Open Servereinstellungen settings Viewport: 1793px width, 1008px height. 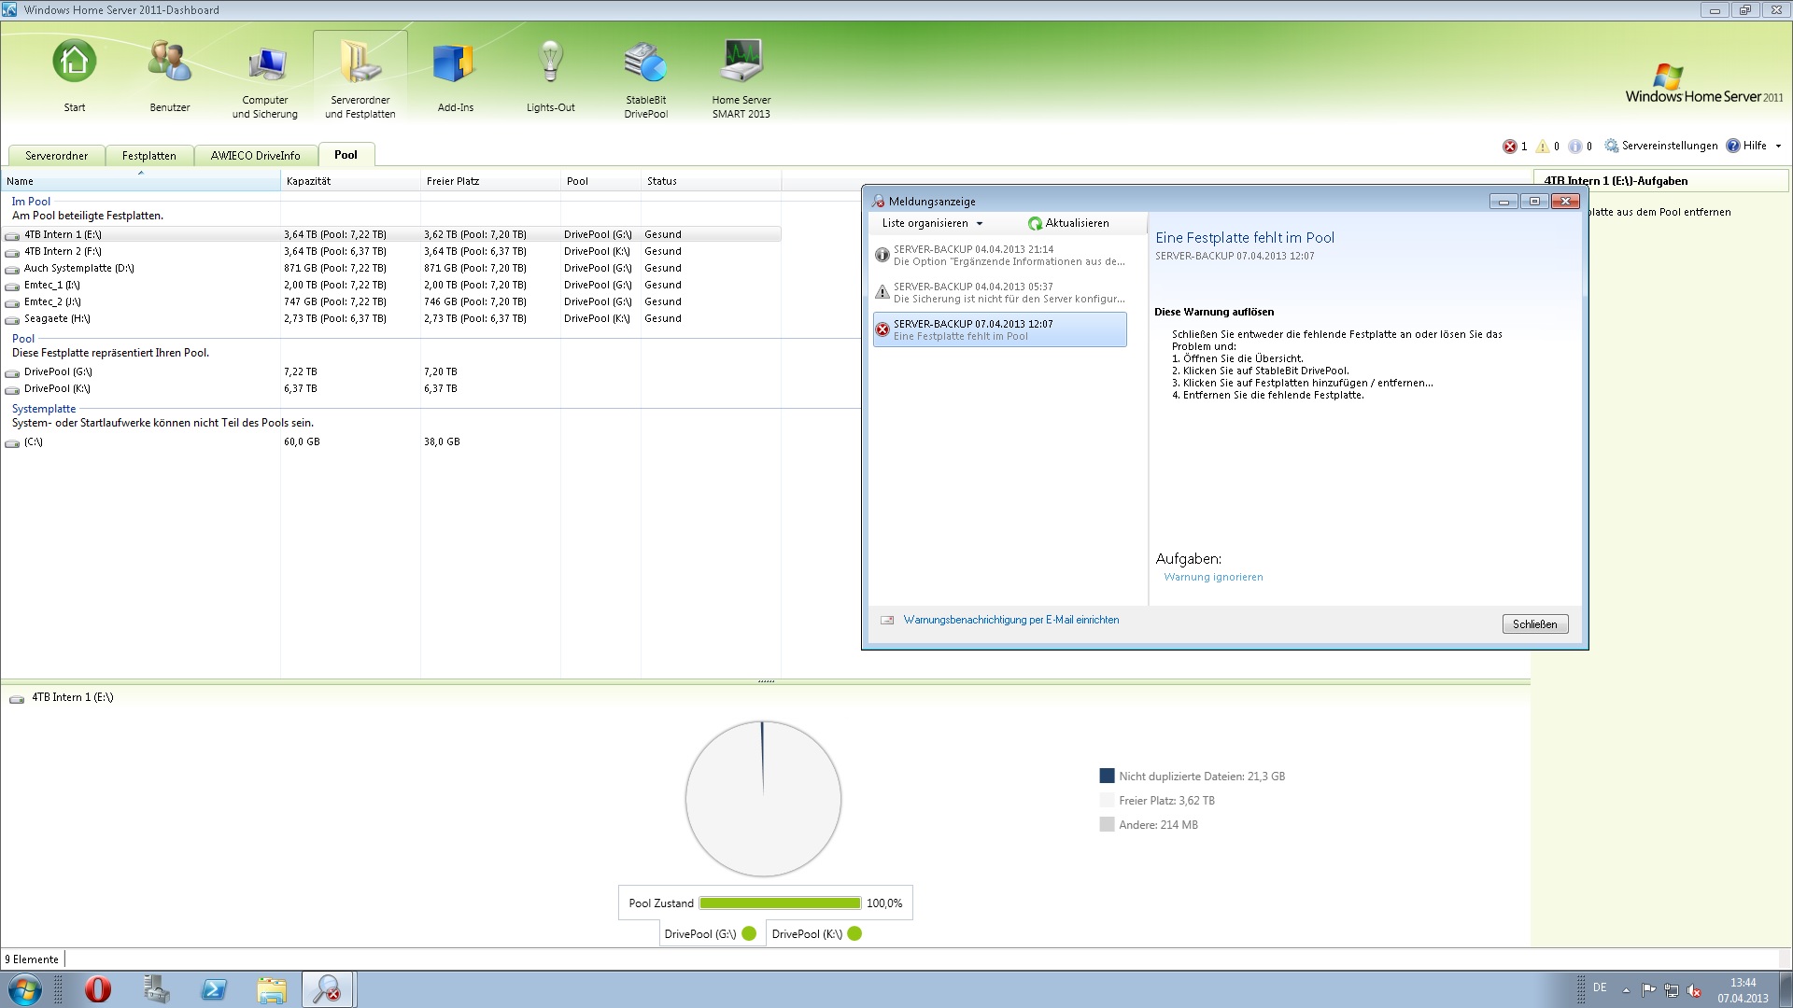[x=1661, y=146]
